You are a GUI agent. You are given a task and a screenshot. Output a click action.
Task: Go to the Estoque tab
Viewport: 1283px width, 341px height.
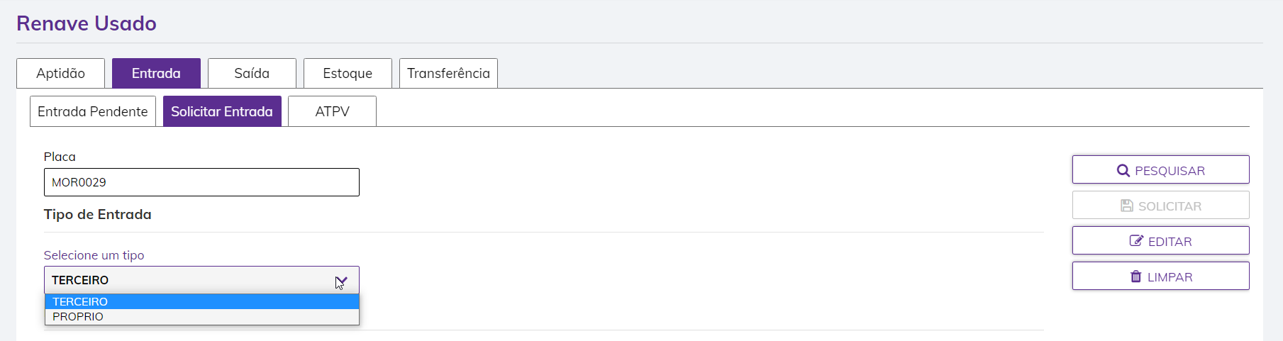pyautogui.click(x=348, y=74)
